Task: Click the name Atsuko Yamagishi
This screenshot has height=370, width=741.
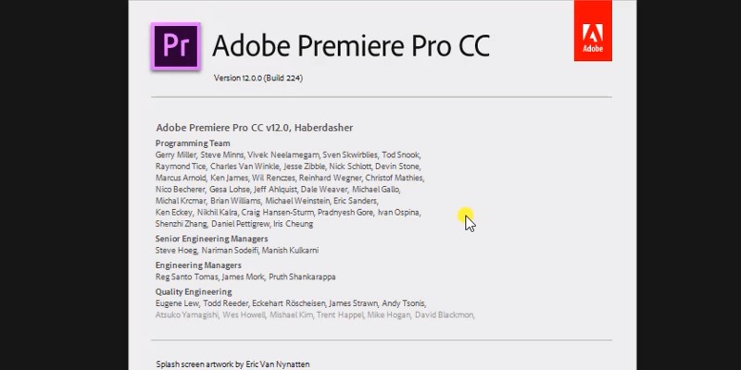Action: (x=186, y=314)
